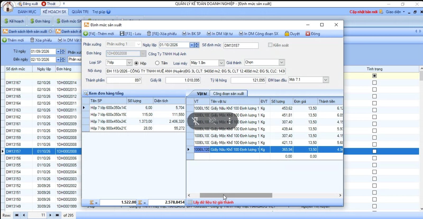Switch to Công đoạn sản xuất tab
This screenshot has width=423, height=219.
(228, 94)
